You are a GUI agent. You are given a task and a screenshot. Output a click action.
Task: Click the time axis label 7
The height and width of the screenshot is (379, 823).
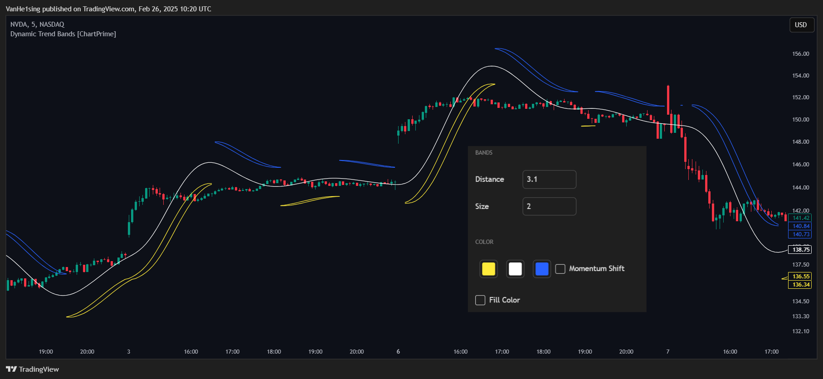pyautogui.click(x=667, y=352)
